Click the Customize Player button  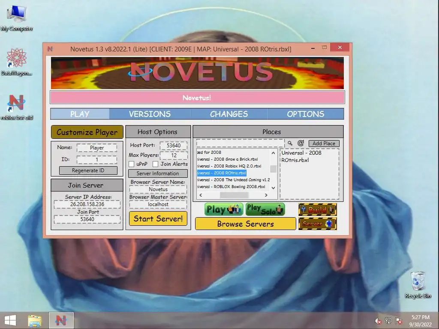pyautogui.click(x=87, y=132)
